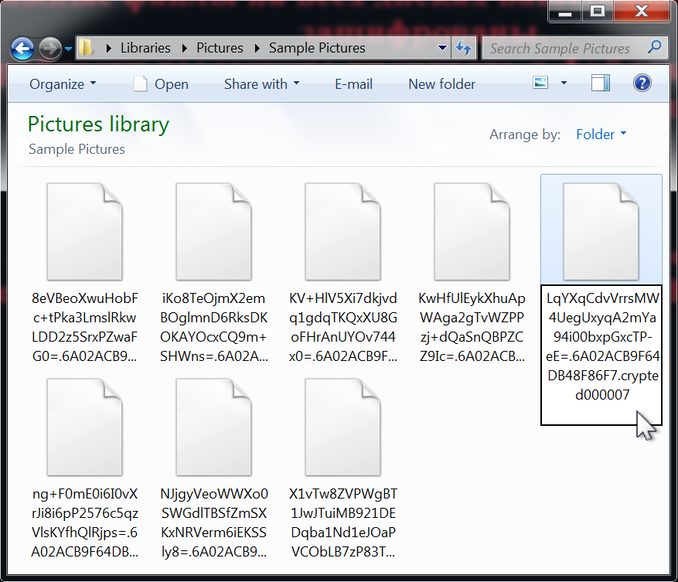Viewport: 678px width, 582px height.
Task: Click the Forward navigation arrow button
Action: (49, 49)
